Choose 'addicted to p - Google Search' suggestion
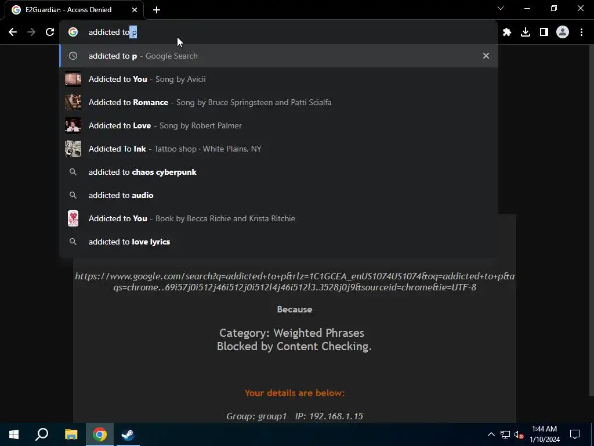Image resolution: width=594 pixels, height=446 pixels. point(278,56)
